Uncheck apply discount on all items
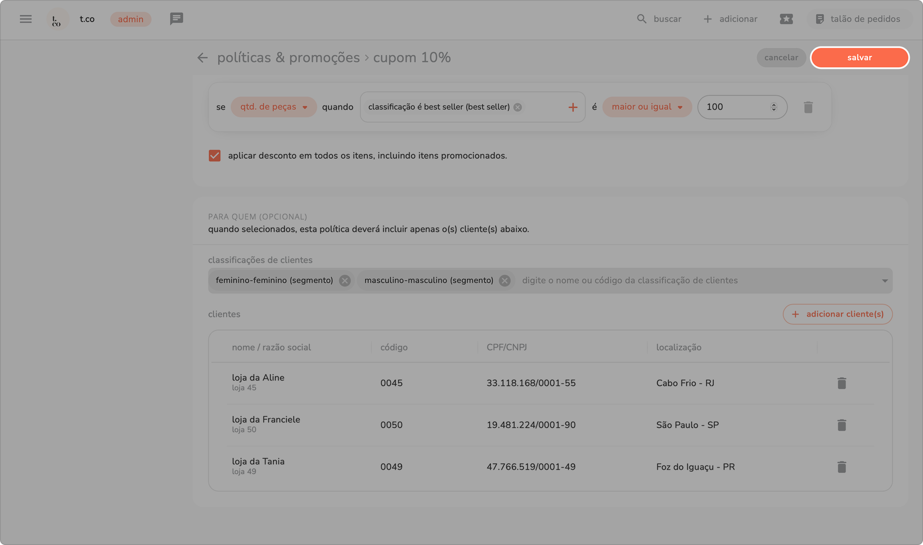923x545 pixels. tap(214, 156)
